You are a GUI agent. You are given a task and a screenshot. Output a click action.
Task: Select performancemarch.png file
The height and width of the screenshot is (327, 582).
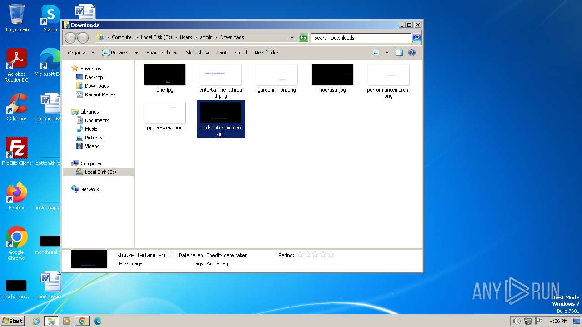[x=388, y=82]
